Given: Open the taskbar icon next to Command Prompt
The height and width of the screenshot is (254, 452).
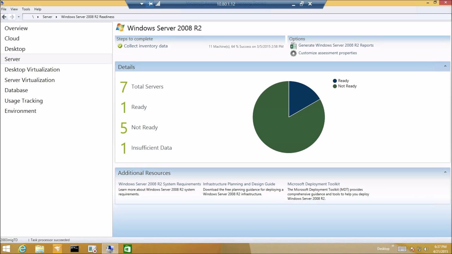Looking at the screenshot, I should click(92, 249).
